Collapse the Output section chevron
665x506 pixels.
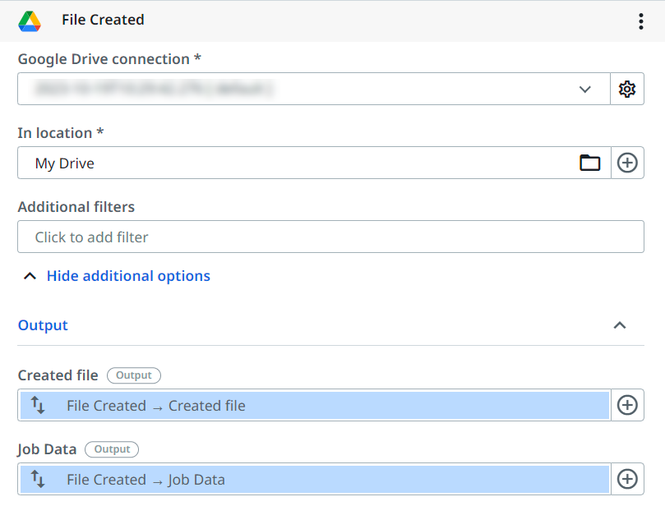[620, 325]
